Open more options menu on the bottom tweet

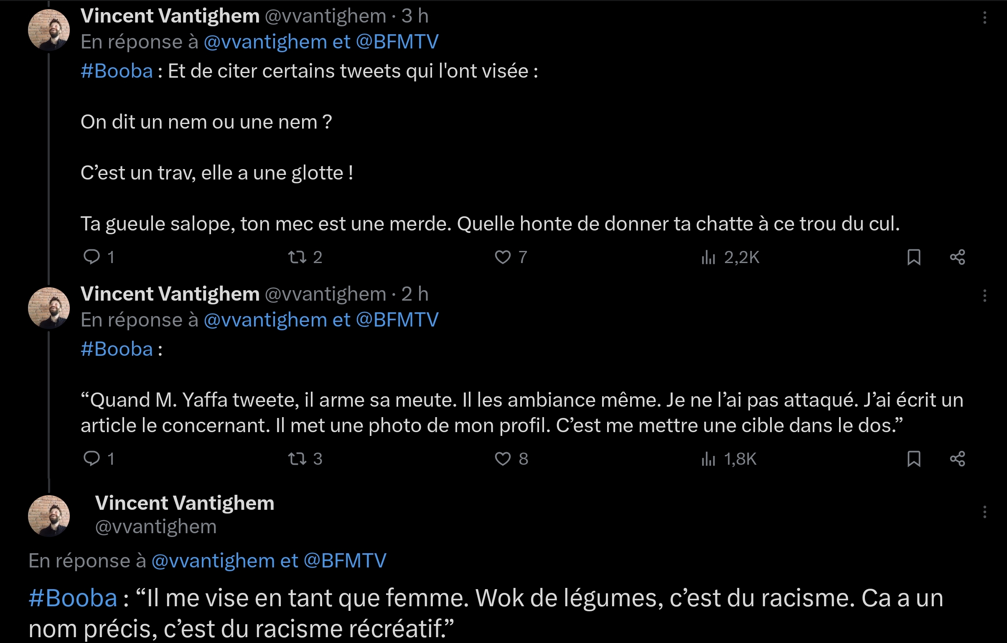(985, 512)
